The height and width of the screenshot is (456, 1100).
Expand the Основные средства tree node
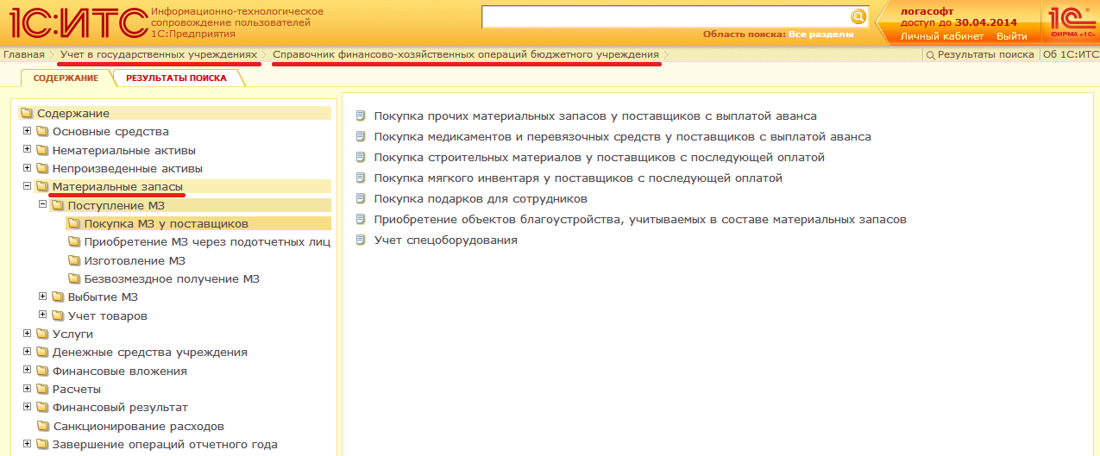pos(28,131)
